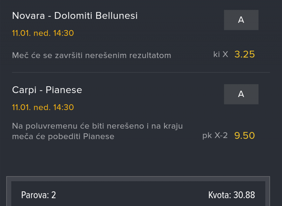The height and width of the screenshot is (206, 282).
Task: Click the A button for Novara match
Action: point(241,20)
